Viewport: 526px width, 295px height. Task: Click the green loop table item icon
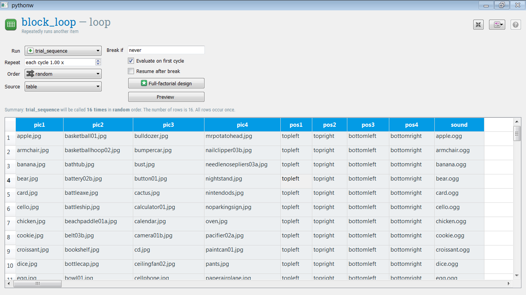point(11,25)
